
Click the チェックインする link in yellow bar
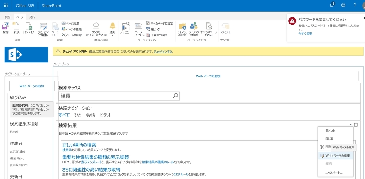pyautogui.click(x=163, y=51)
